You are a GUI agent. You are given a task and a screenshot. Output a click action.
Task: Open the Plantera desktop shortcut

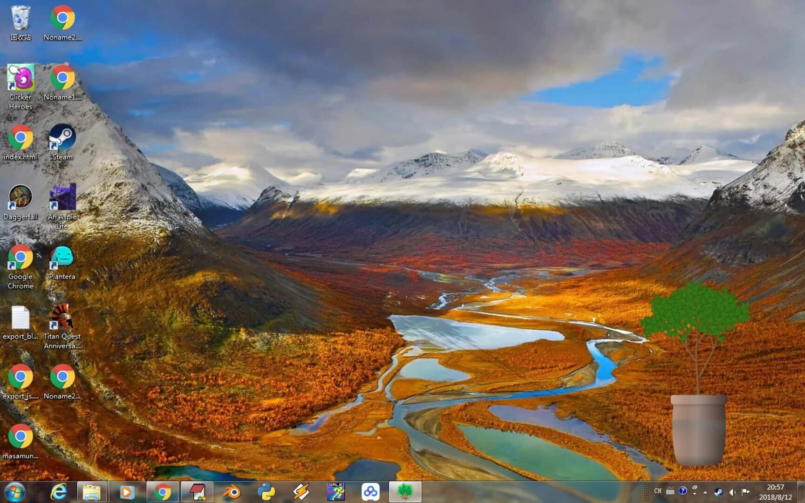click(62, 257)
